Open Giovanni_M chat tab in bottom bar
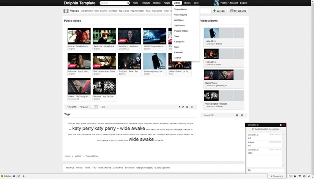Screen dimensions: 314x179 click(x=277, y=176)
